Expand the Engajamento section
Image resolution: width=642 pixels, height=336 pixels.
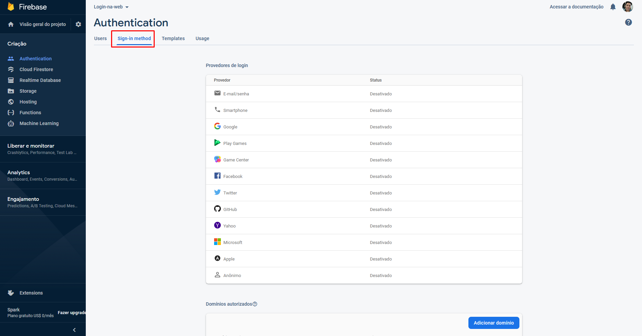(x=43, y=202)
